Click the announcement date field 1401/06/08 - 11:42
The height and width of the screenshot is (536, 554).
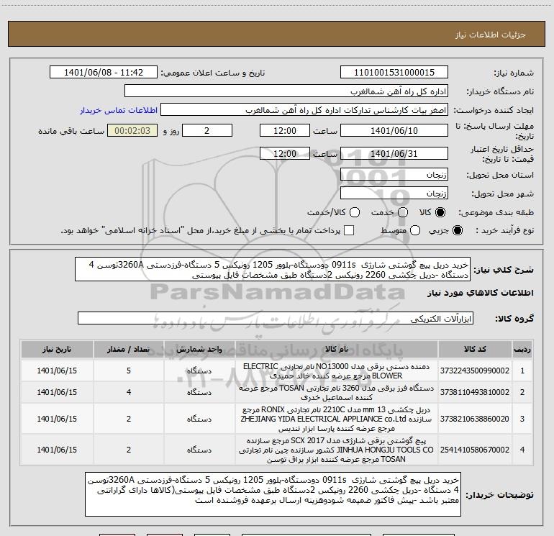coord(104,73)
